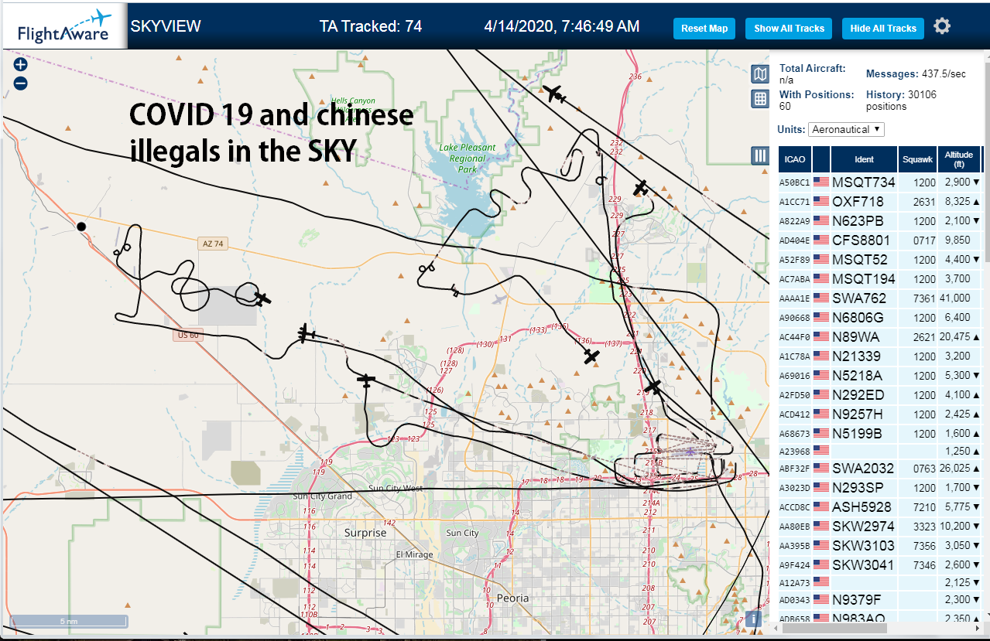This screenshot has height=641, width=990.
Task: Select the MSQT734 aircraft row
Action: [x=880, y=182]
